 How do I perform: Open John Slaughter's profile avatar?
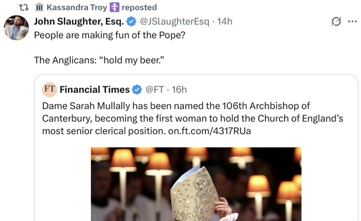[16, 28]
